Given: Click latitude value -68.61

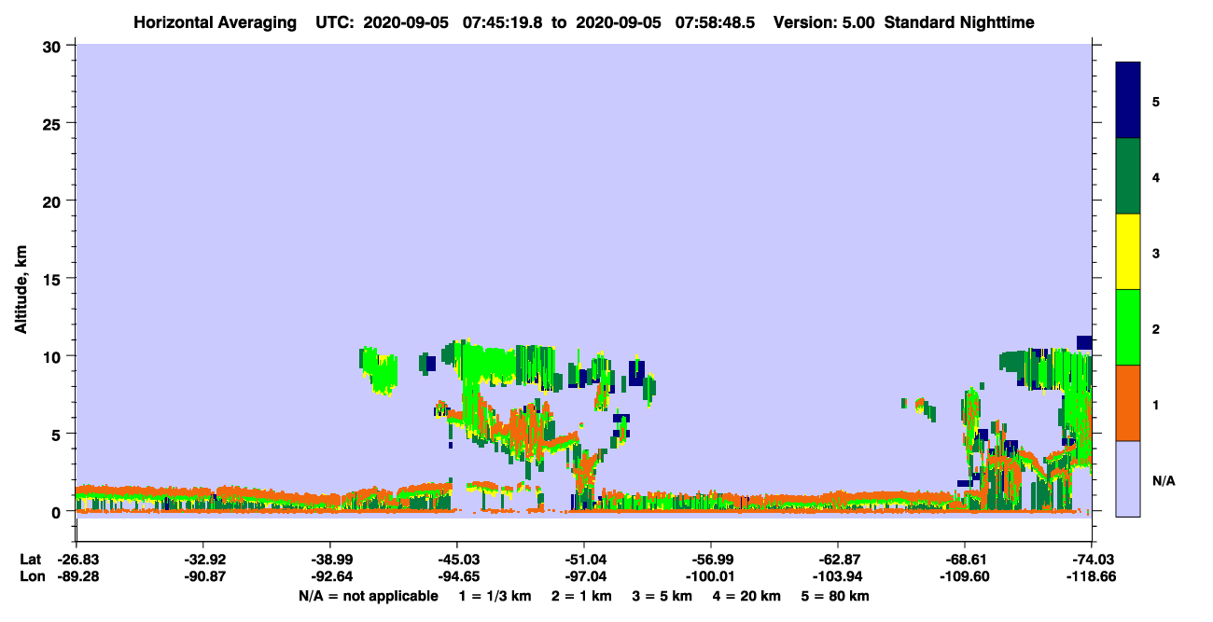Looking at the screenshot, I should (965, 560).
